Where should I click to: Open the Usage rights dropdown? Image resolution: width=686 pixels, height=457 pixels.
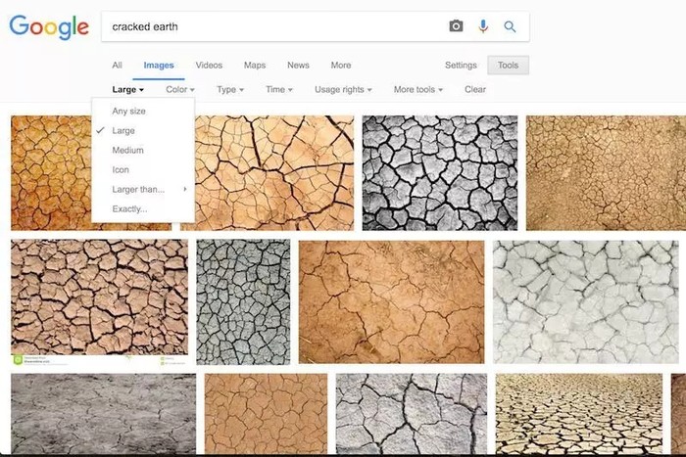pyautogui.click(x=343, y=89)
